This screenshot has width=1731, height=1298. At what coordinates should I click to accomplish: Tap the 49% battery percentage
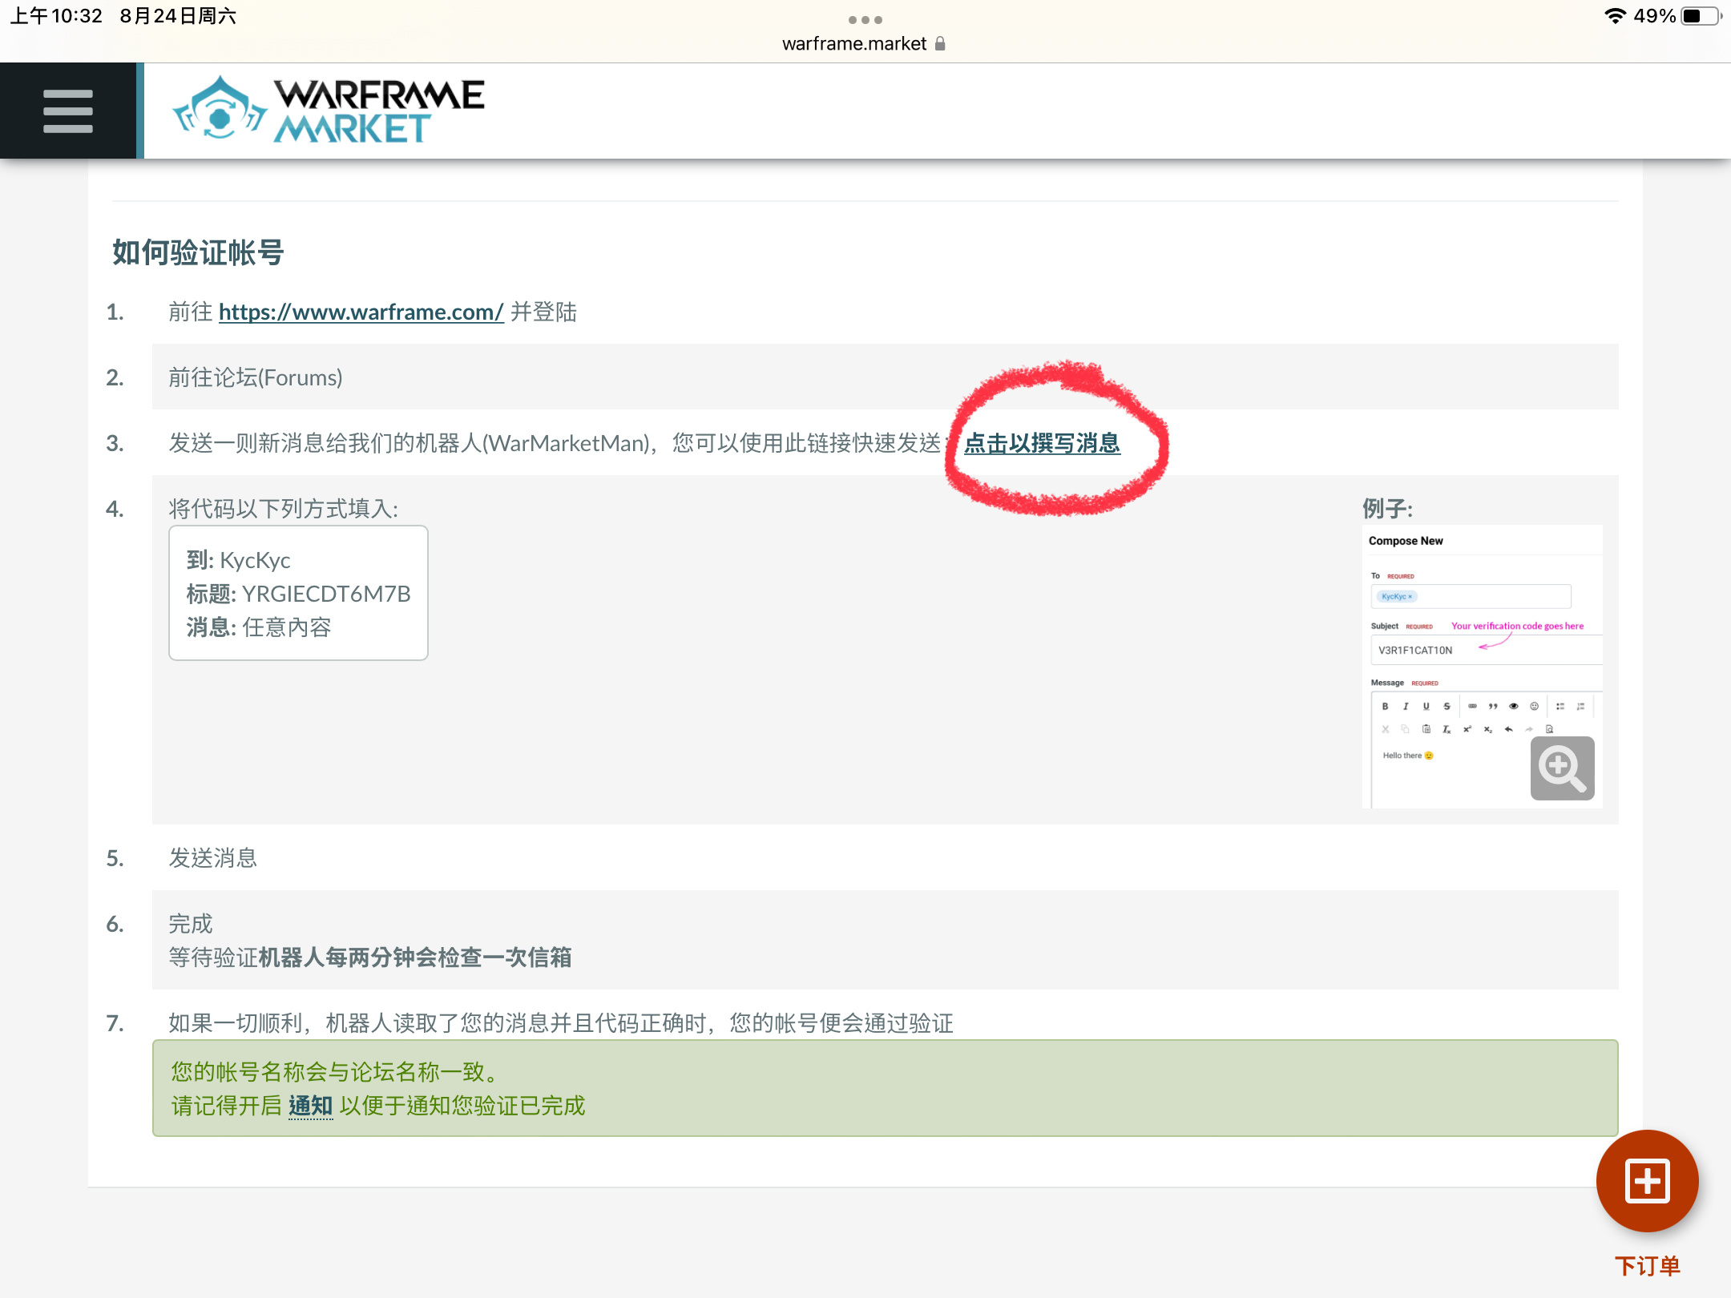pyautogui.click(x=1654, y=16)
